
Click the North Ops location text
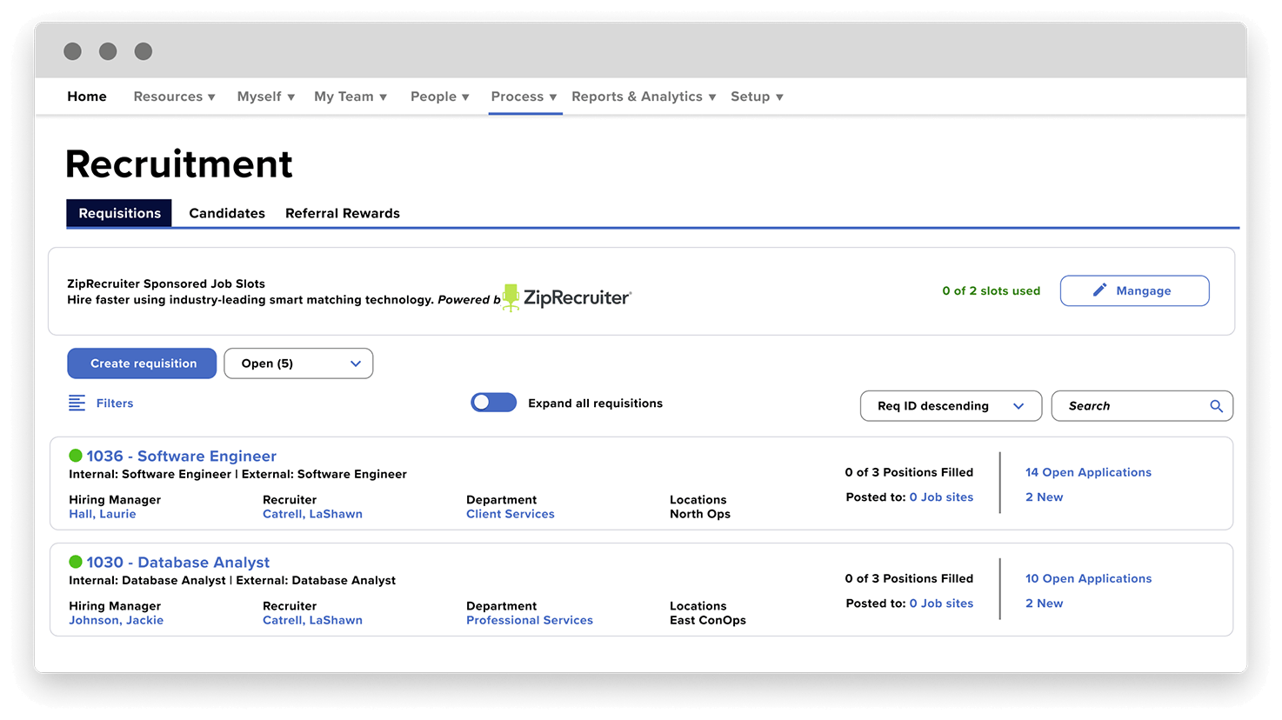(x=700, y=514)
